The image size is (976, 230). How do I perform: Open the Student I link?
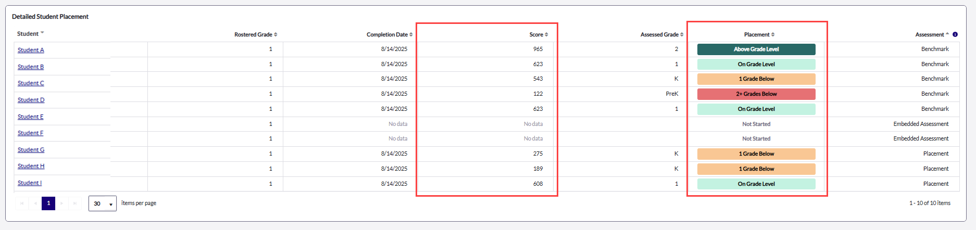point(30,183)
